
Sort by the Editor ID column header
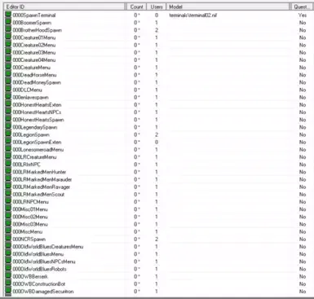[x=64, y=7]
